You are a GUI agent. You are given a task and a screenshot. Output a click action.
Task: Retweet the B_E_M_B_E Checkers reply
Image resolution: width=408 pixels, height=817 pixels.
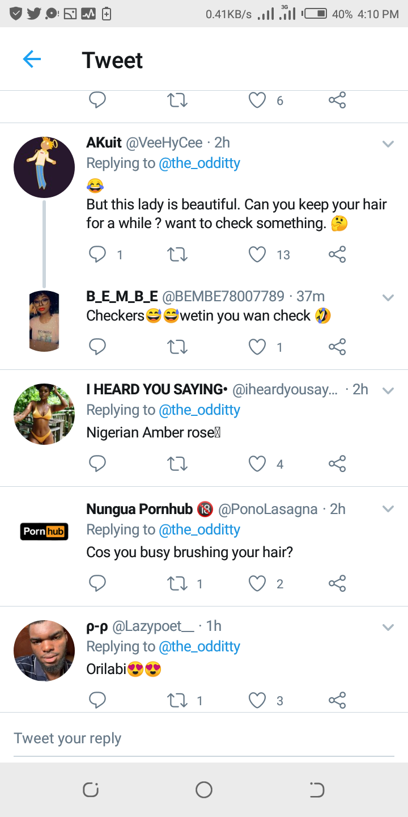pyautogui.click(x=177, y=347)
